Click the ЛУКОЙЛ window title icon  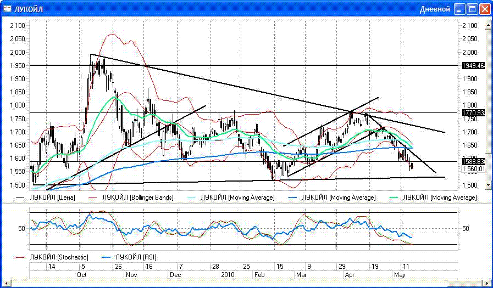(7, 9)
